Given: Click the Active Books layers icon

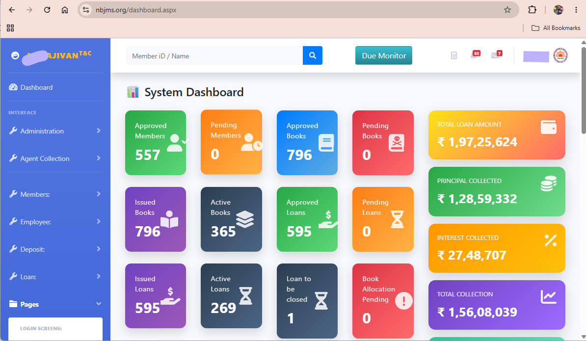Looking at the screenshot, I should pos(245,219).
